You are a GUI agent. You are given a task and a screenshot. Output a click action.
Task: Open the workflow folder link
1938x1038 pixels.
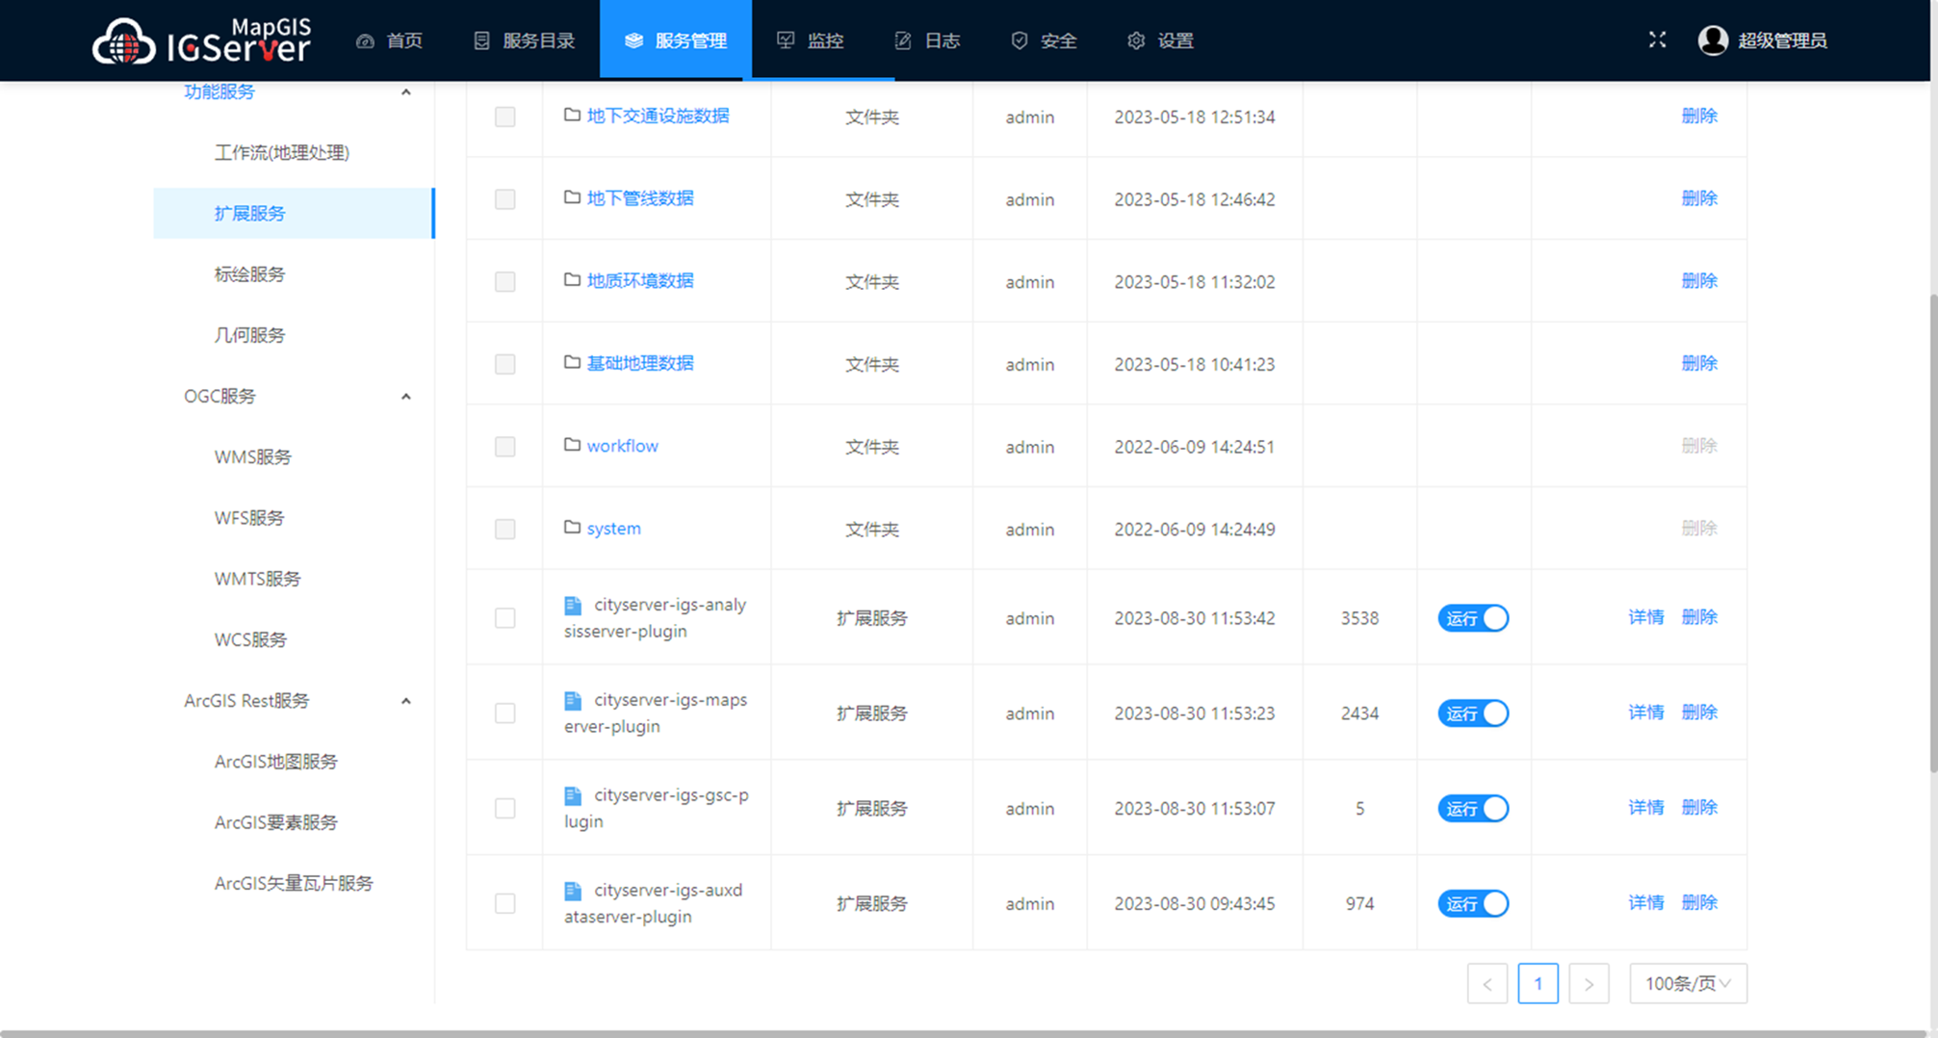click(622, 446)
